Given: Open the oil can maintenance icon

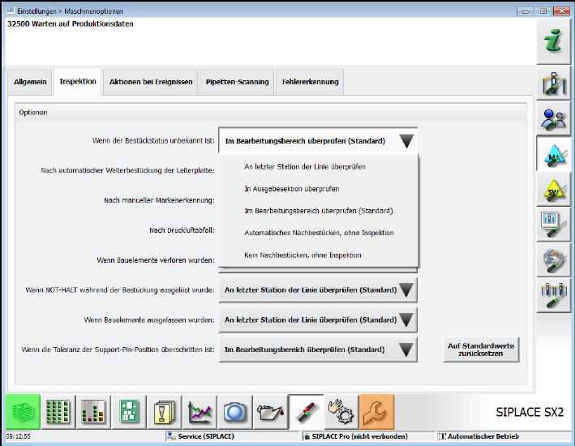Looking at the screenshot, I should 270,412.
